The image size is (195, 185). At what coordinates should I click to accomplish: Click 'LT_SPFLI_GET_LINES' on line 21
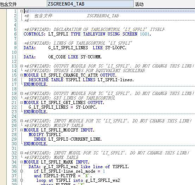point(63,103)
